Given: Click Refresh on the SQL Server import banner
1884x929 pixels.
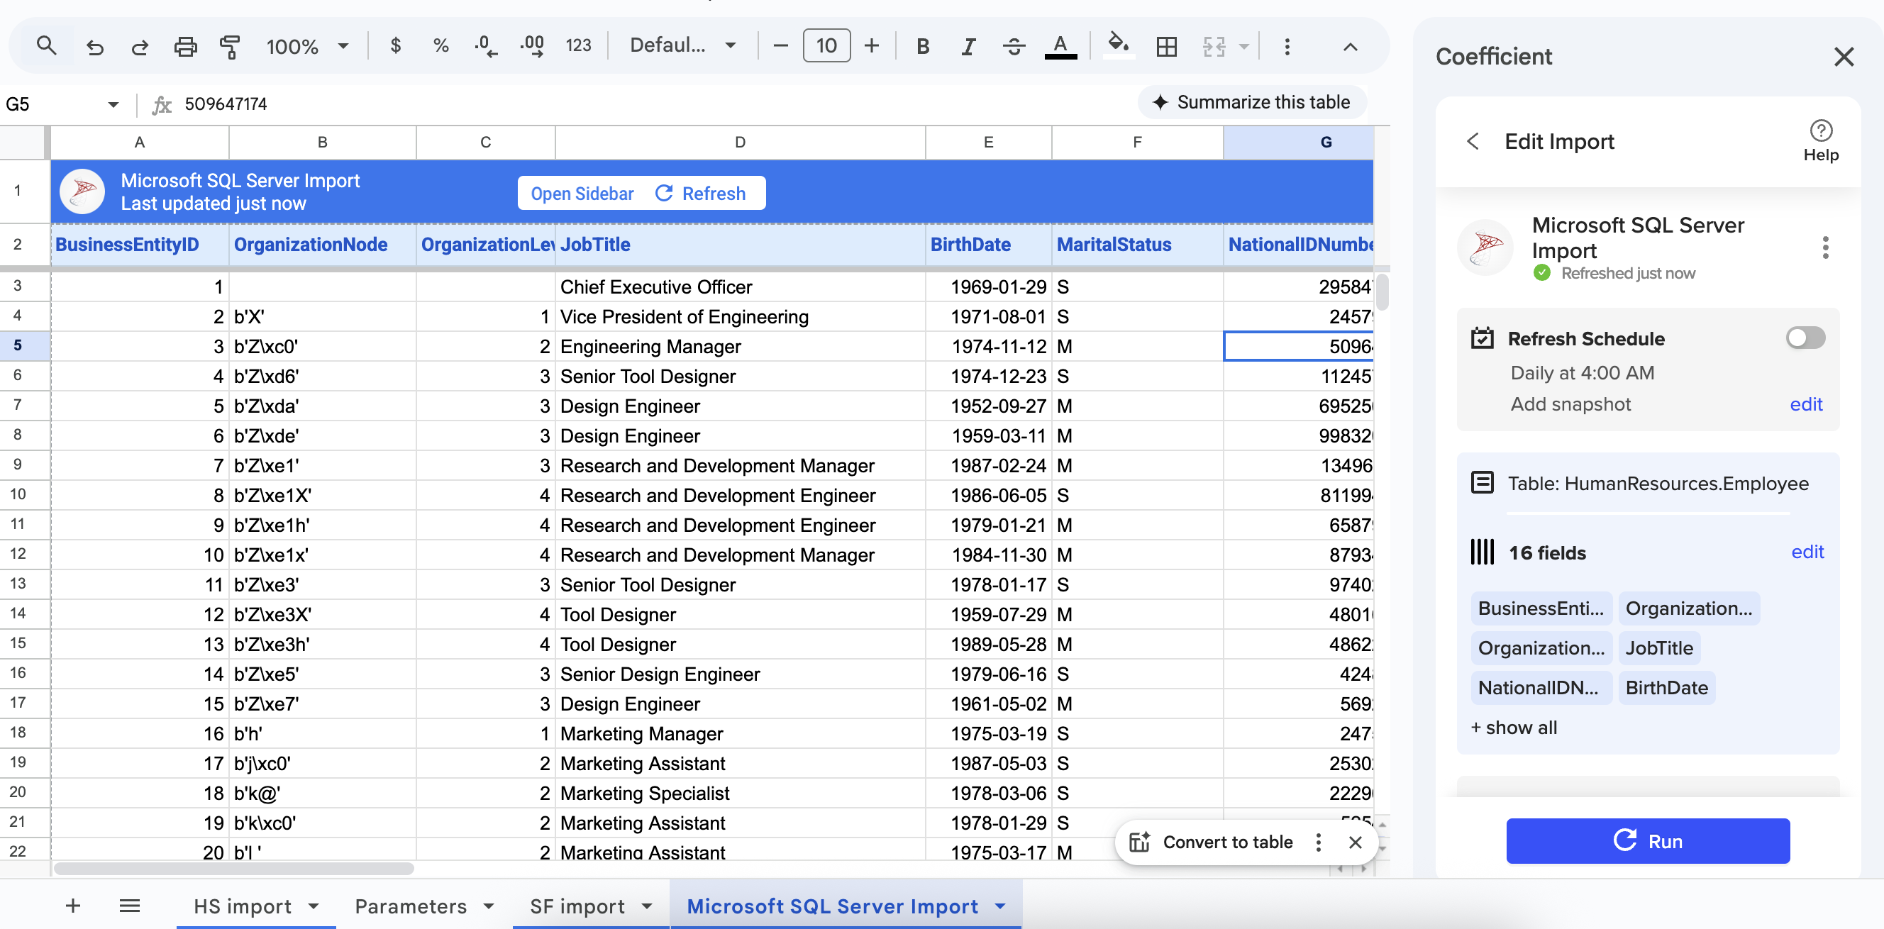Looking at the screenshot, I should 703,193.
